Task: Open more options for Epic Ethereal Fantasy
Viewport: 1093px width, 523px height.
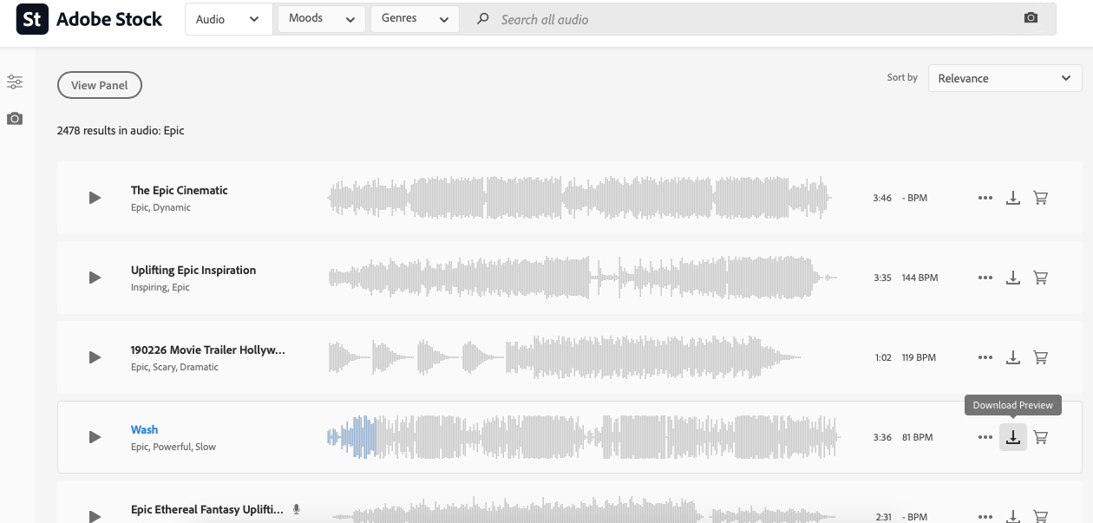Action: 985,516
